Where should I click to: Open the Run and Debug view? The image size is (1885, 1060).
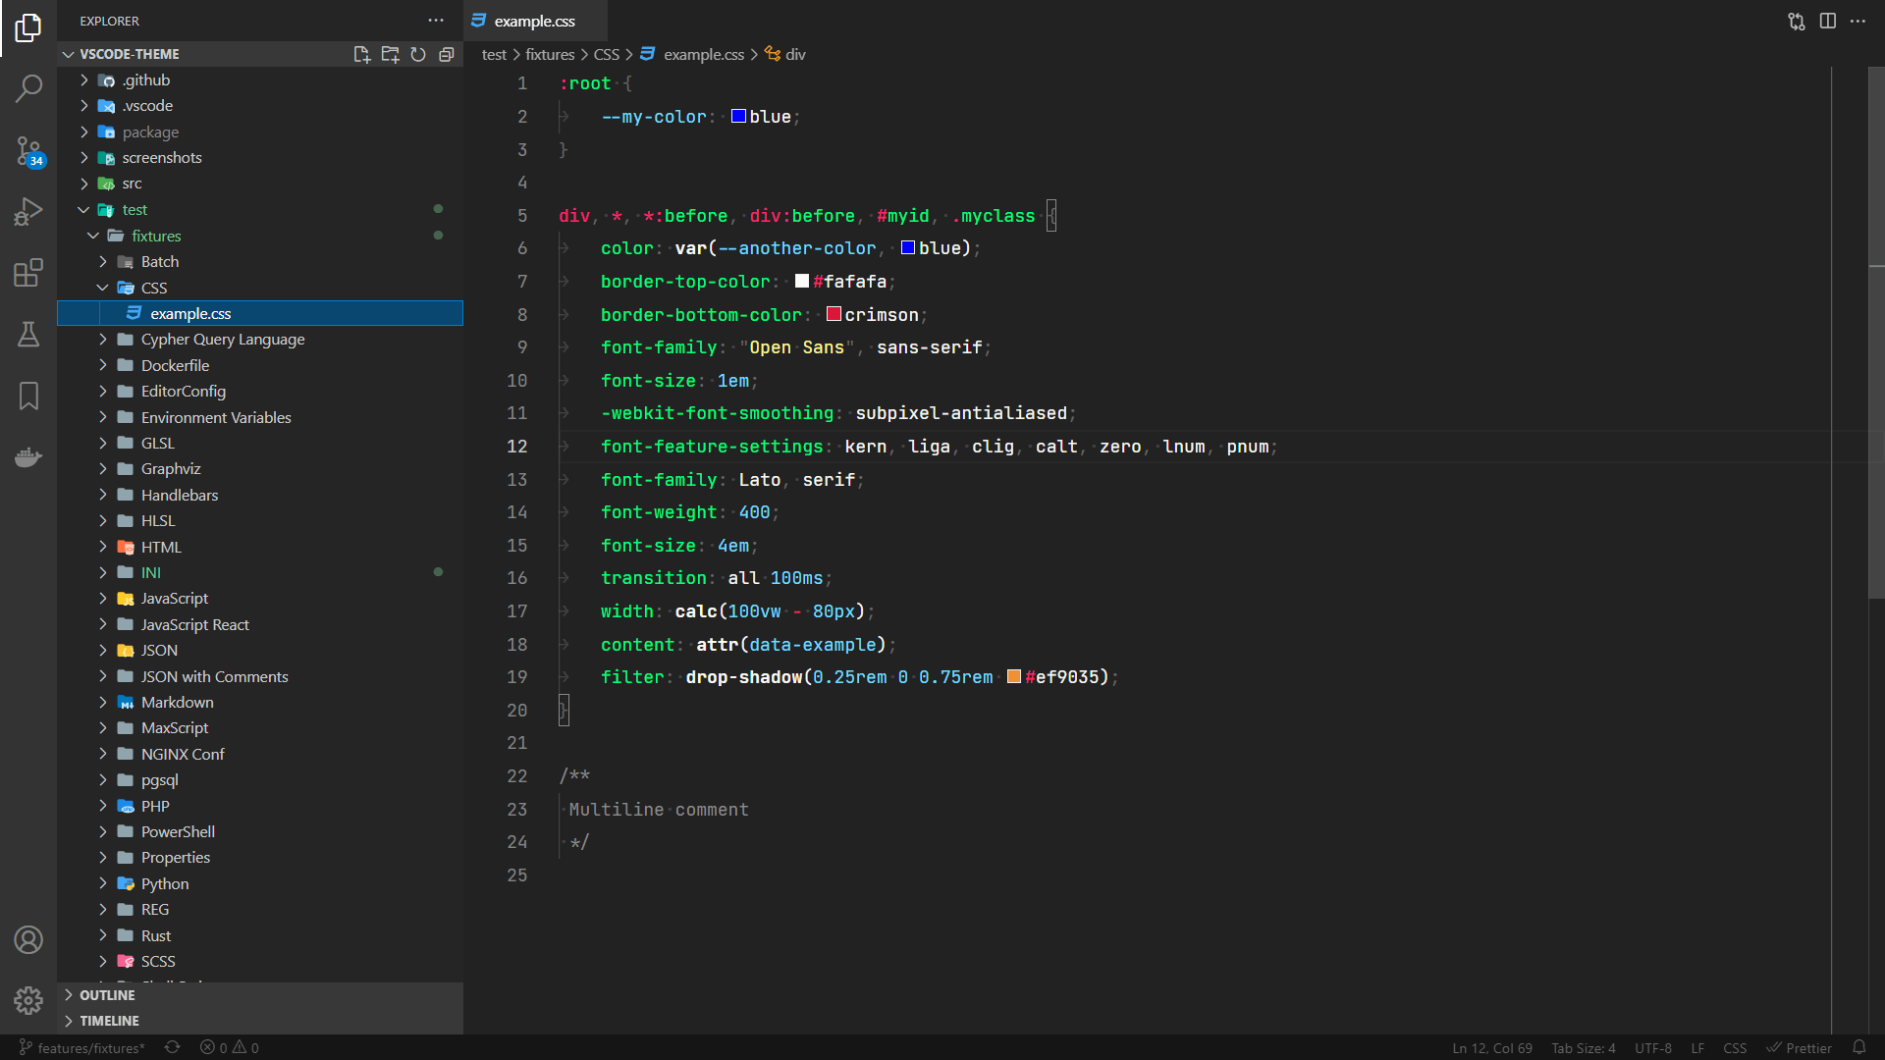[x=28, y=211]
